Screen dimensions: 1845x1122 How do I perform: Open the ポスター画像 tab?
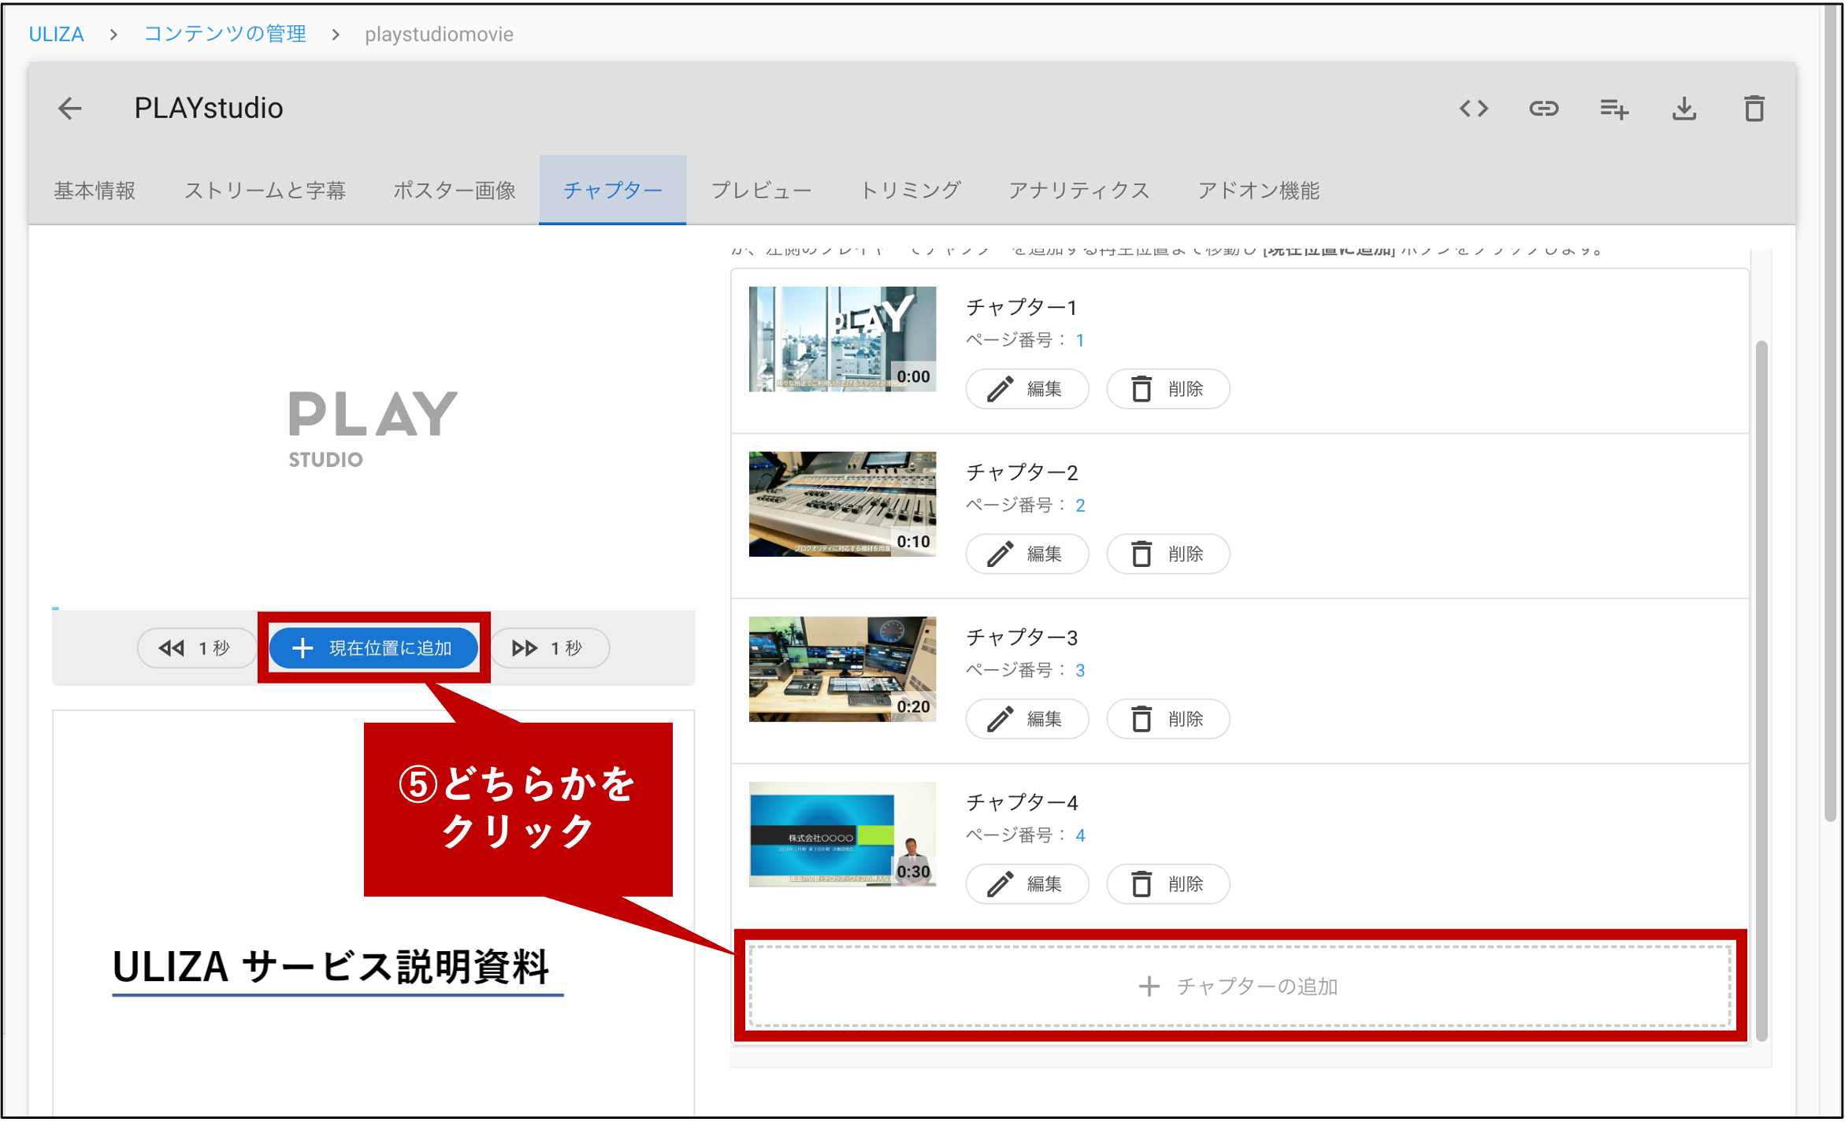(x=455, y=191)
